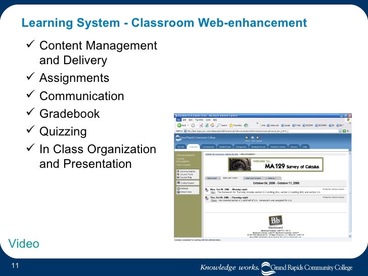Open the View menu
Image resolution: width=368 pixels, height=276 pixels.
191,120
